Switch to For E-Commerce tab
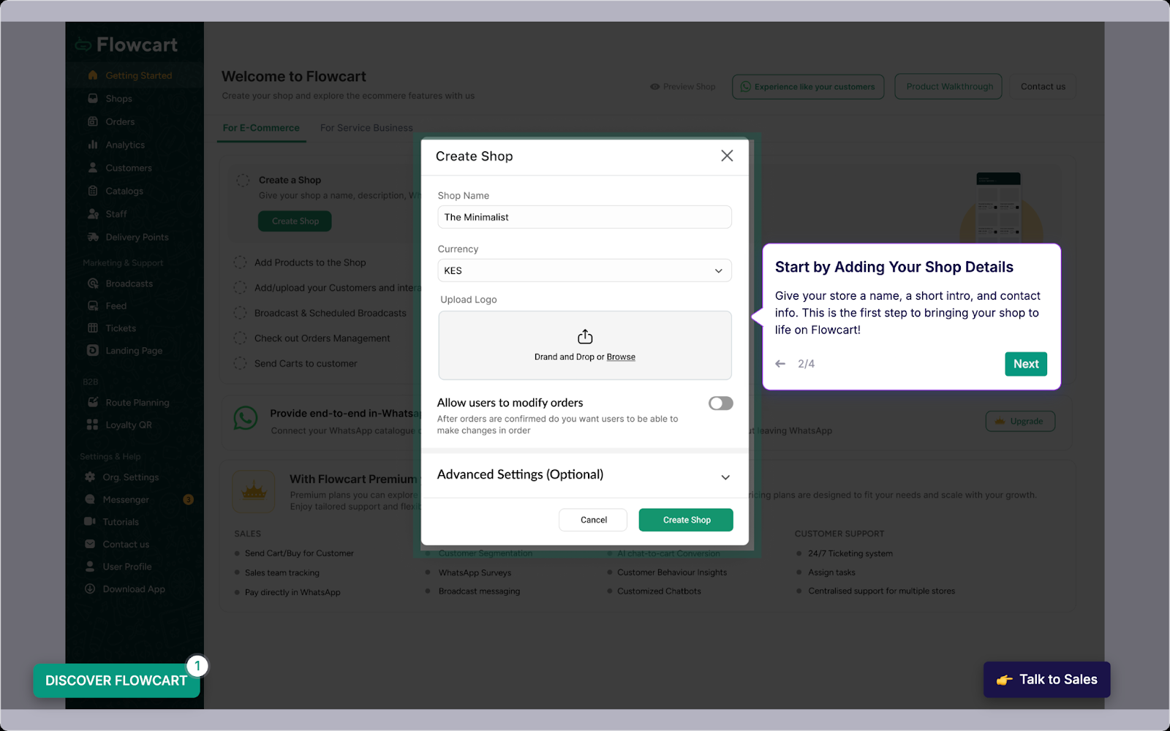Screen dimensions: 1170x731 [261, 128]
